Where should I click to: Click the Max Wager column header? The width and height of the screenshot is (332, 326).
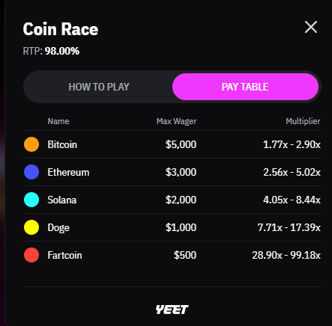177,121
